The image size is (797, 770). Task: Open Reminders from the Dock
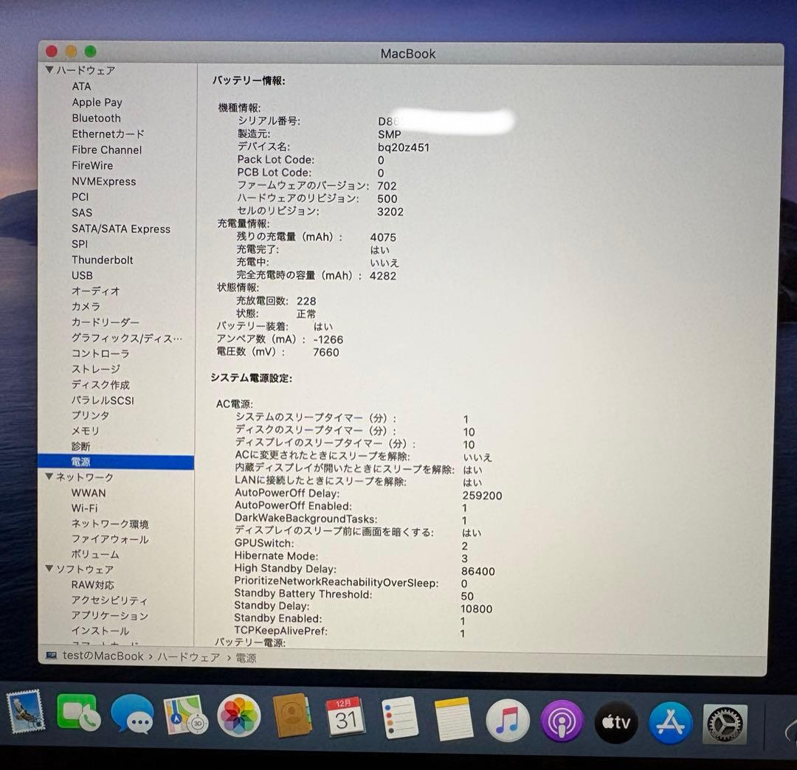point(401,719)
